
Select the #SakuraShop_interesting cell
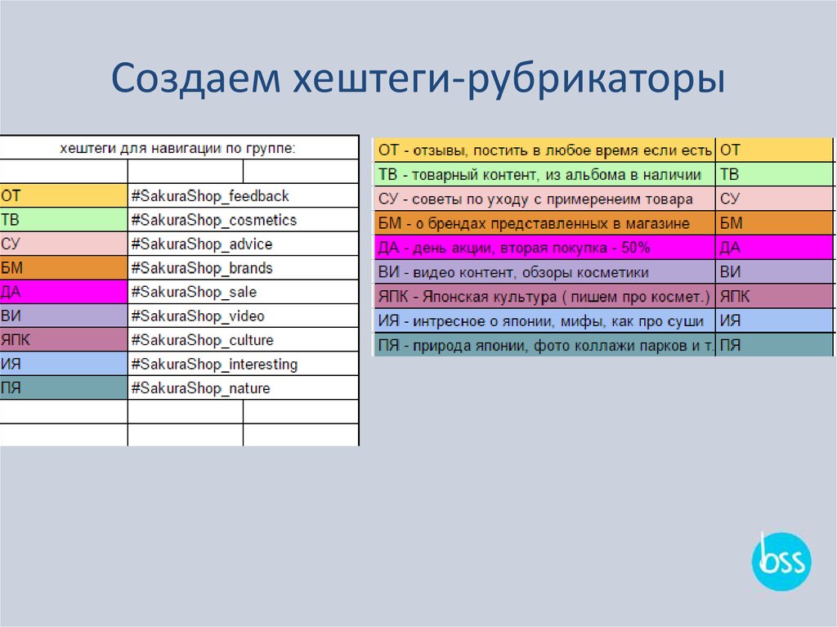tap(244, 365)
